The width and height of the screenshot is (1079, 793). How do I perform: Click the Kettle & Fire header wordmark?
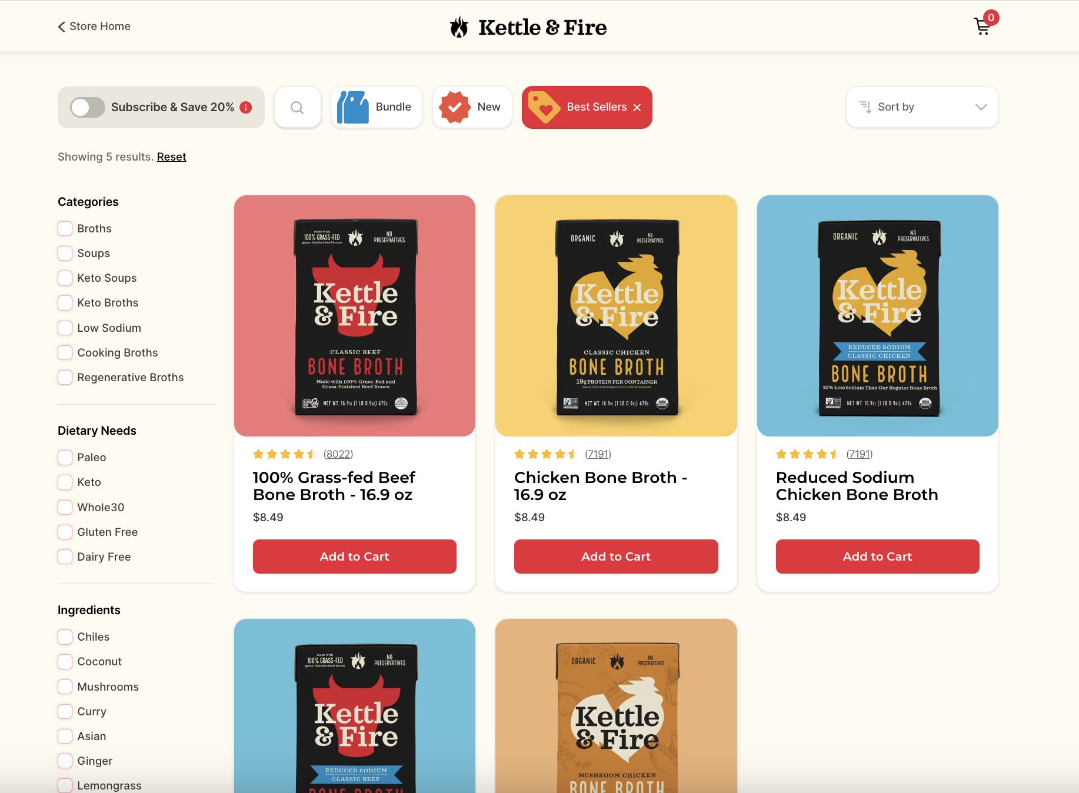click(542, 27)
